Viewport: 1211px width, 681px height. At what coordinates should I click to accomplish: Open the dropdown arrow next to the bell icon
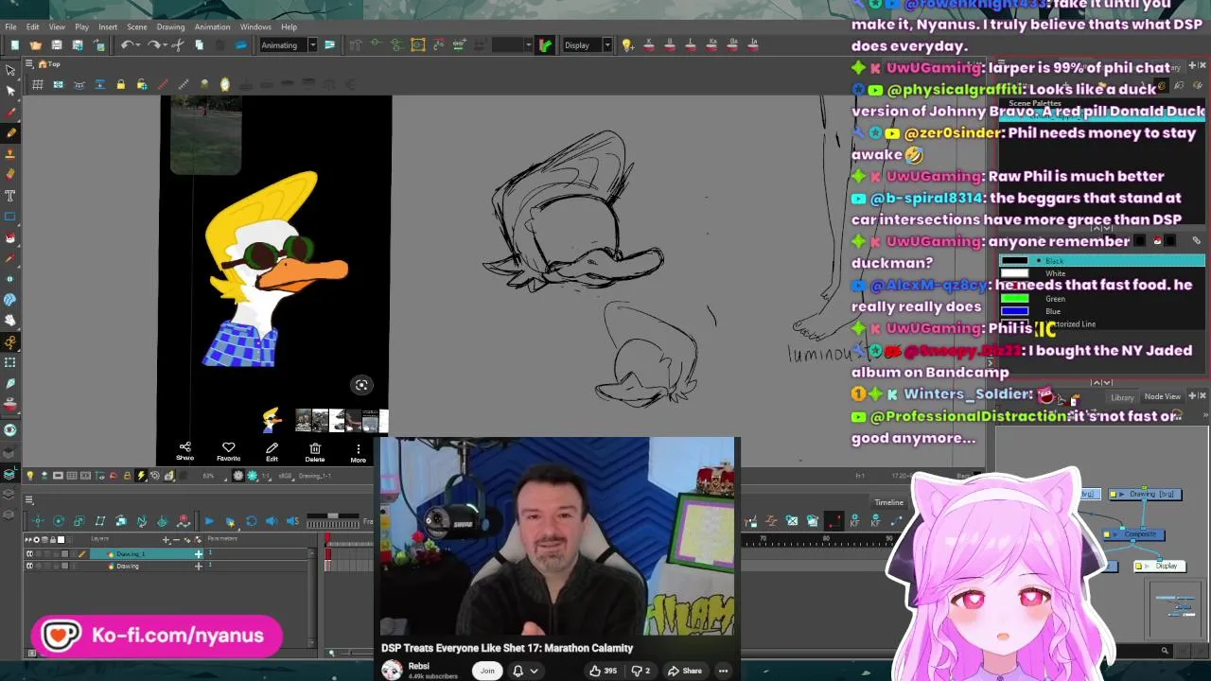pos(534,671)
